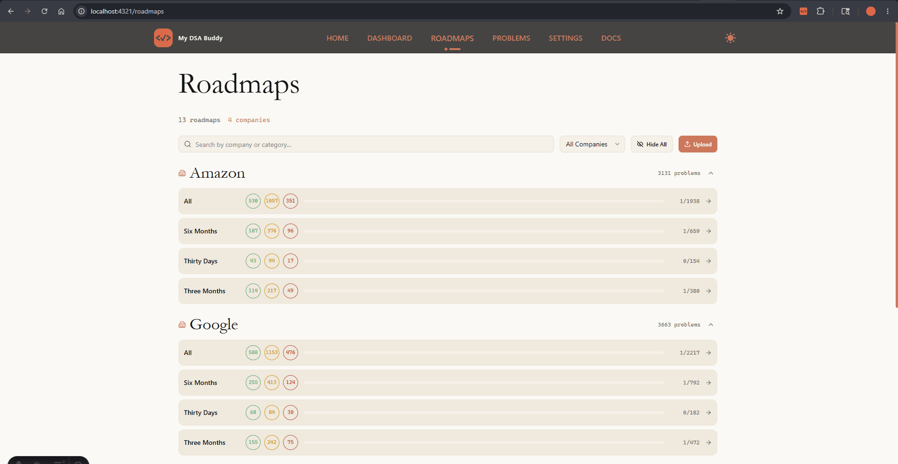Select the ROADMAPS nav tab
The height and width of the screenshot is (464, 898).
click(453, 38)
